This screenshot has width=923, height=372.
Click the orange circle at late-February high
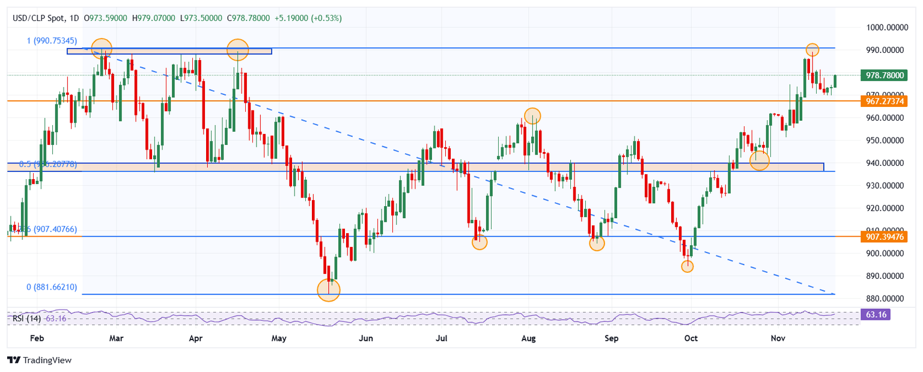pos(102,48)
